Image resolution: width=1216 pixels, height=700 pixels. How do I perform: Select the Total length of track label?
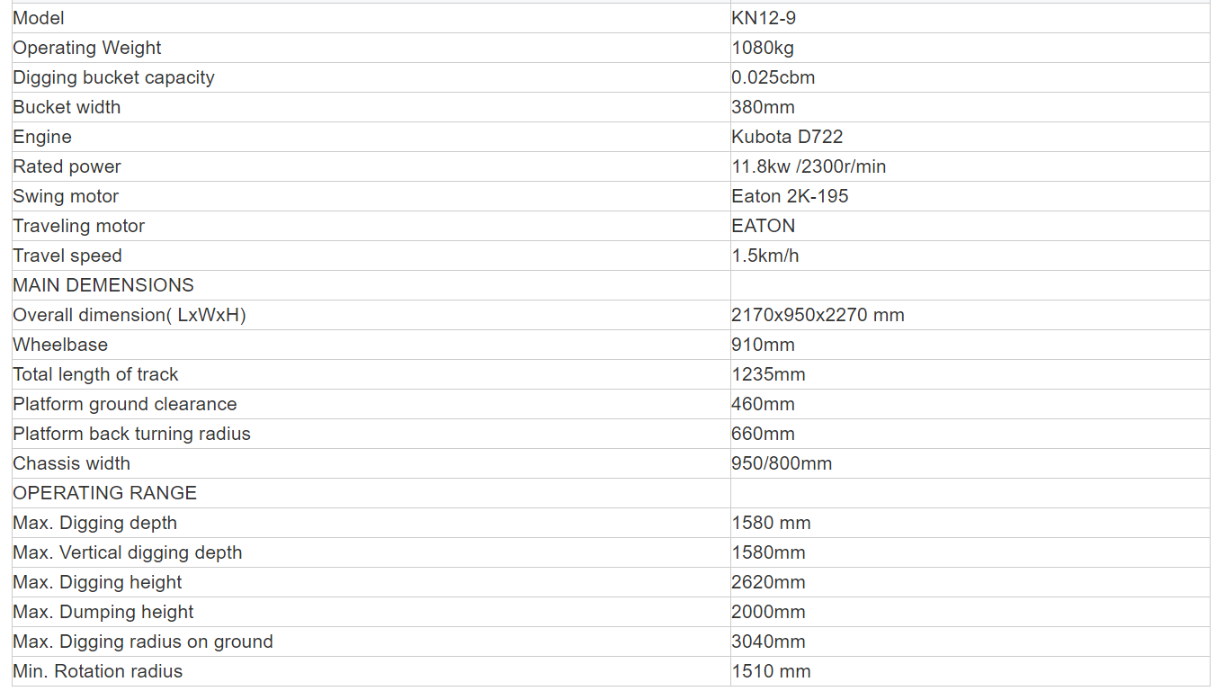pos(95,374)
